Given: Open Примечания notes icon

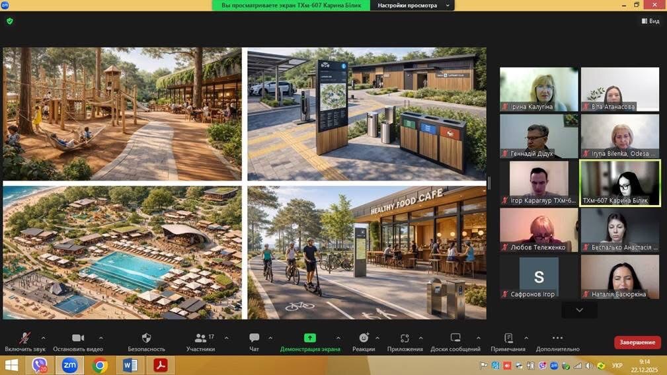Looking at the screenshot, I should tap(508, 339).
